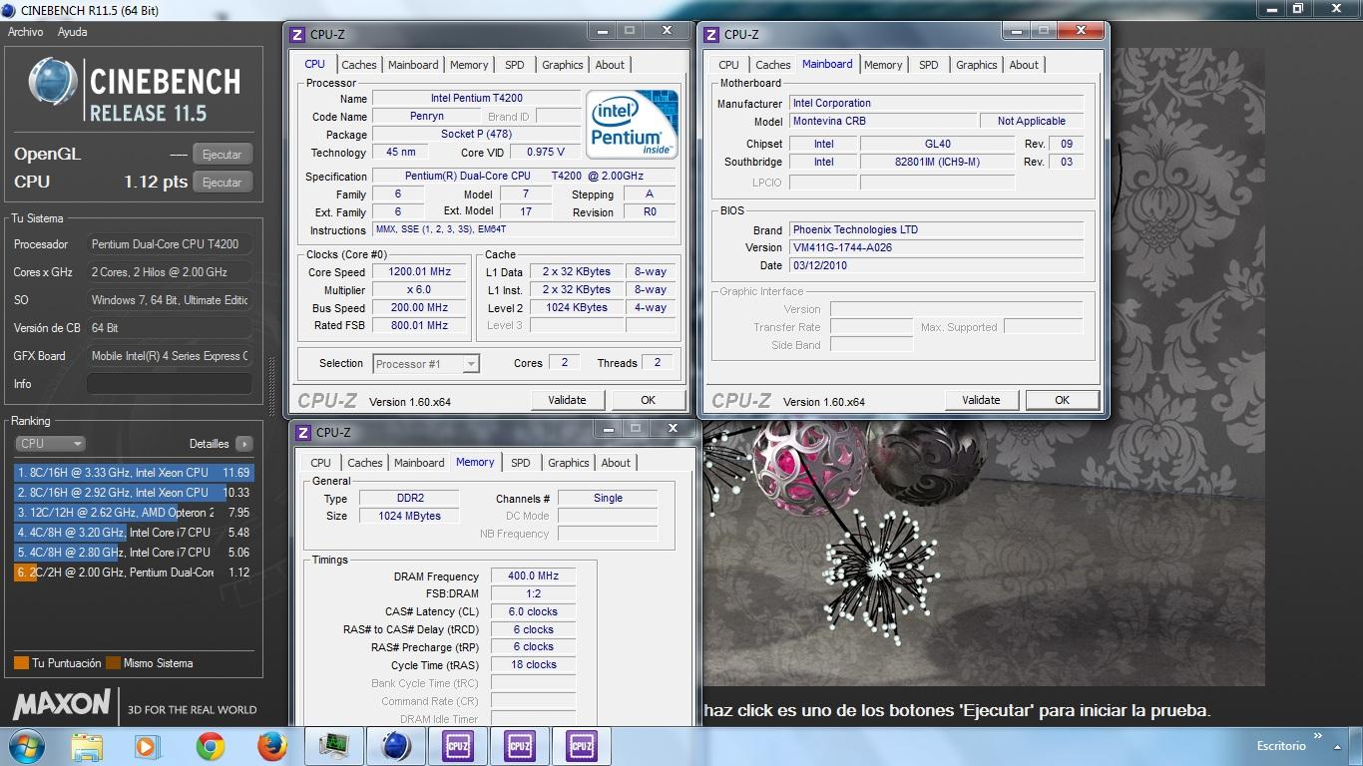Click the Cinebench Release 11.5 logo
The image size is (1363, 766).
135,91
